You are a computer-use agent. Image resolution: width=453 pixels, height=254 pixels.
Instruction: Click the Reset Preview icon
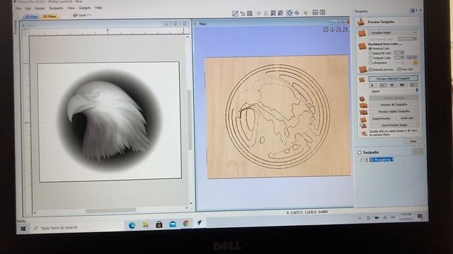(x=363, y=119)
